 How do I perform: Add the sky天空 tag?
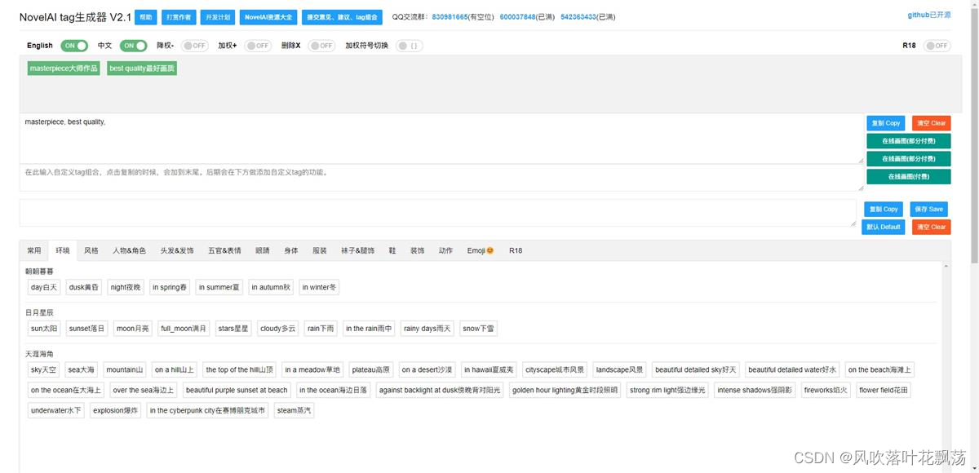click(44, 369)
